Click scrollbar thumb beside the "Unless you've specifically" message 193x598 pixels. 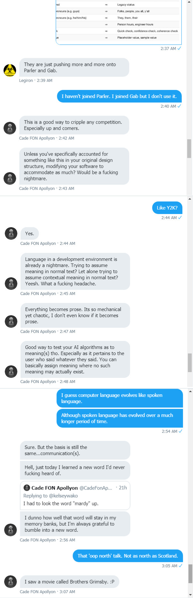click(189, 148)
